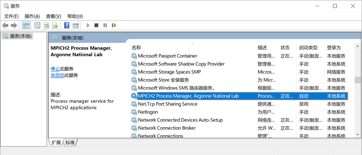
Task: Click the 重启动 service link
Action: [57, 75]
